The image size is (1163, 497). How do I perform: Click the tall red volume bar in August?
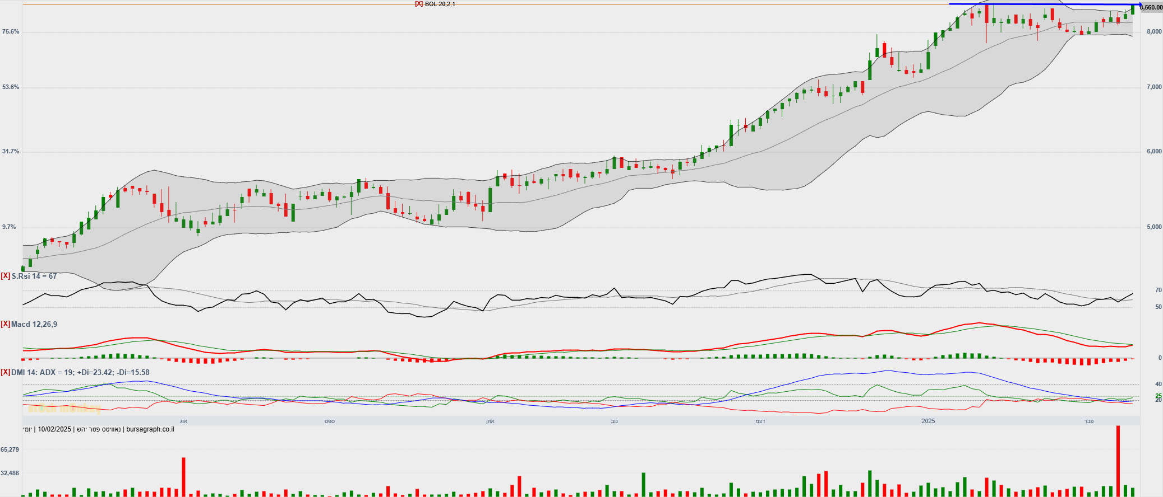tap(183, 477)
